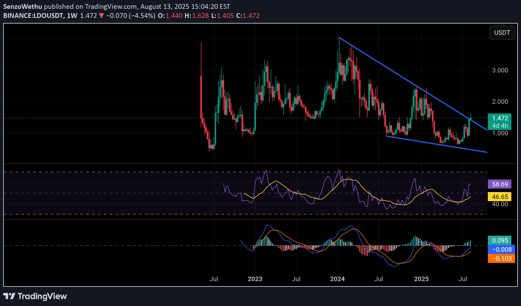Viewport: 521px width, 306px height.
Task: Click the MACD signal value −0.103
Action: [x=501, y=258]
